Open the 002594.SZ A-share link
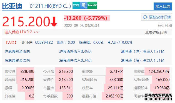This screenshot has width=175, height=103. (x=44, y=42)
